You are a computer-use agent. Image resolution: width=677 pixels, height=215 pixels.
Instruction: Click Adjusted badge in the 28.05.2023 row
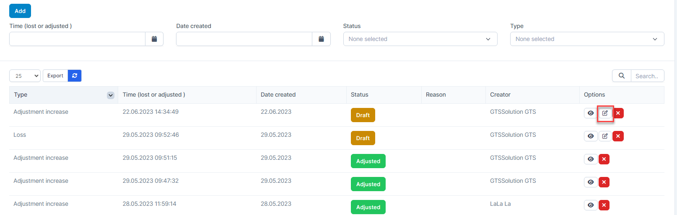[368, 207]
